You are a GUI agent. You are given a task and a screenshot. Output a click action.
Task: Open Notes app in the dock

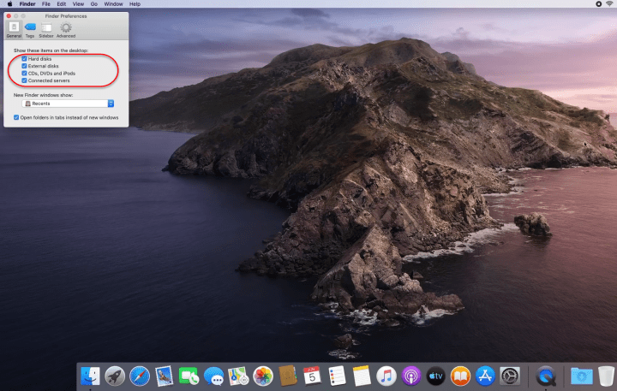[x=362, y=376]
